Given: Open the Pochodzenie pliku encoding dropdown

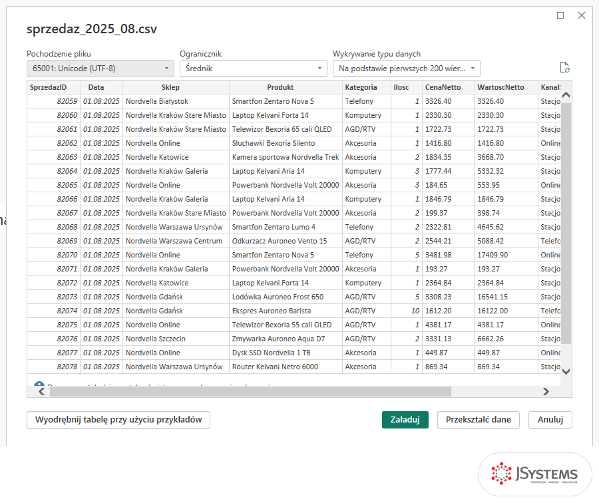Looking at the screenshot, I should click(100, 69).
